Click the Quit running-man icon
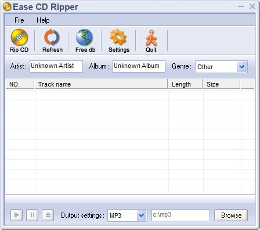Screen dimensions: 260x230 coord(151,38)
